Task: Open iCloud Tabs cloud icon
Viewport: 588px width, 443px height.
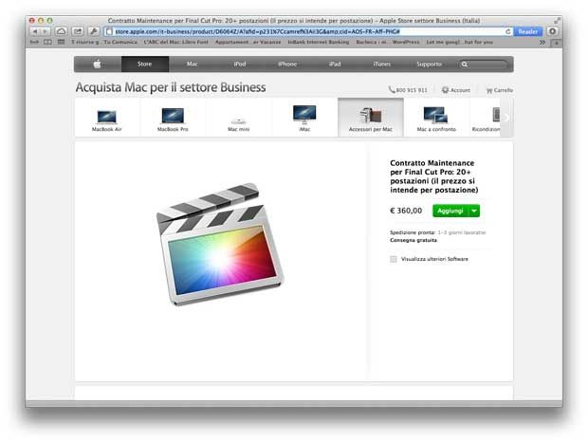Action: coord(61,31)
